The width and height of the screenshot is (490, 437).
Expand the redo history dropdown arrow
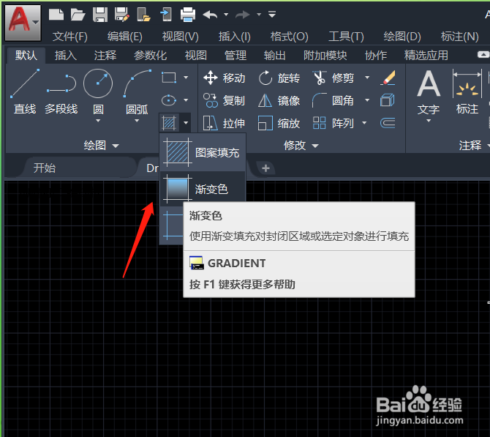259,15
